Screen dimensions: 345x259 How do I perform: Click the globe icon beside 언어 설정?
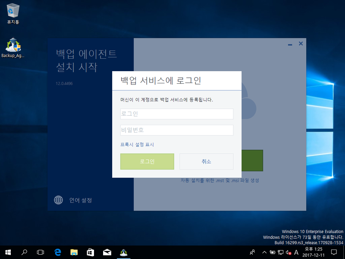tap(58, 200)
